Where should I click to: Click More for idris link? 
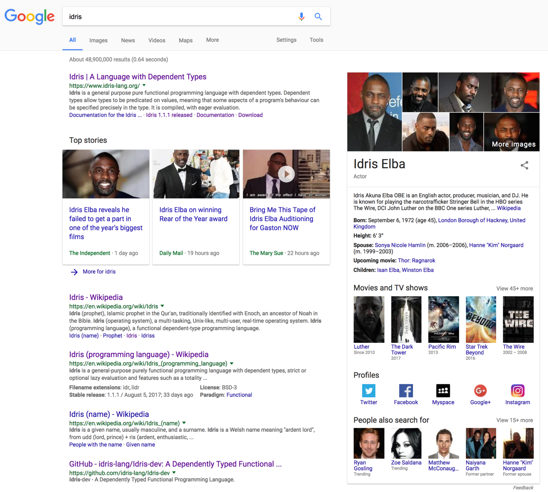click(x=99, y=272)
